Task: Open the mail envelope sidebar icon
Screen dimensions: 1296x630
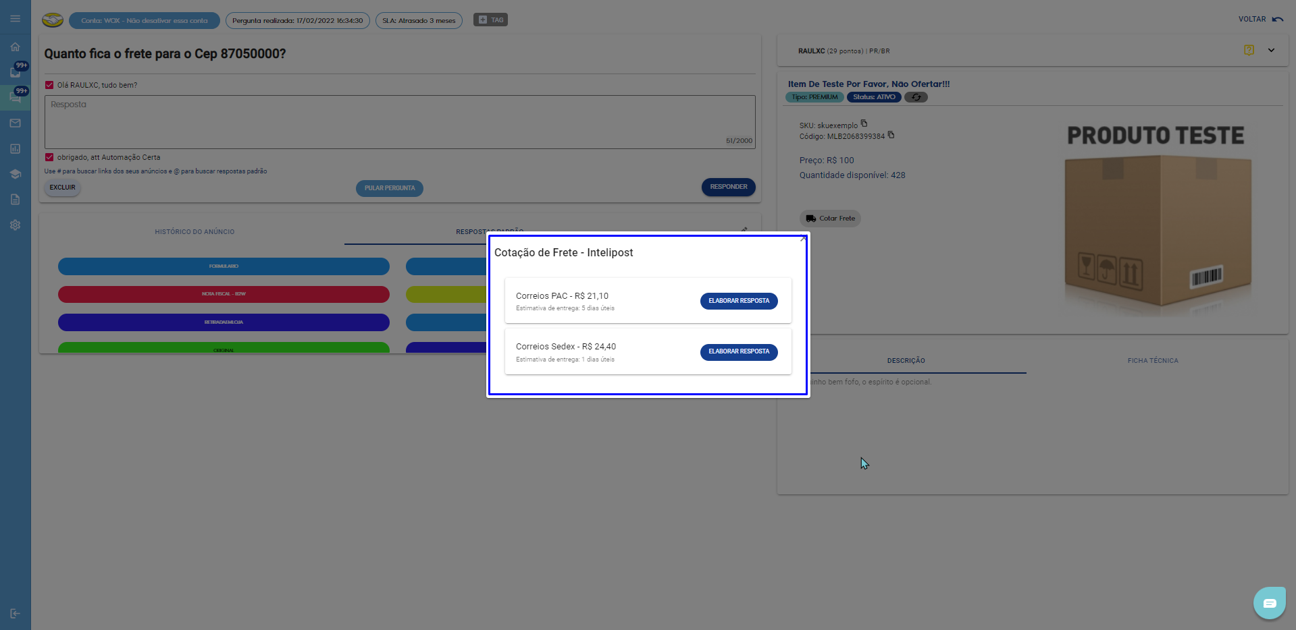Action: (15, 123)
